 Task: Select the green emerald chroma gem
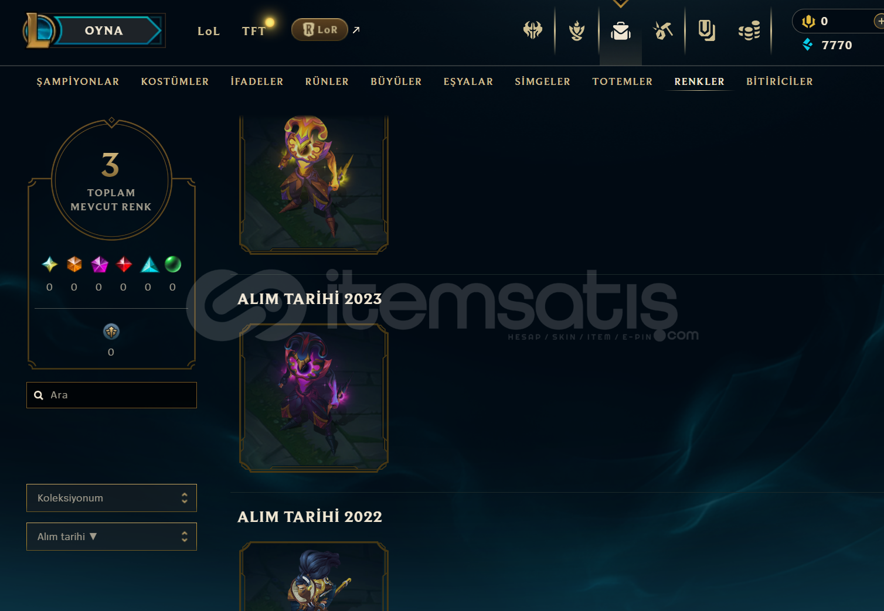[173, 264]
